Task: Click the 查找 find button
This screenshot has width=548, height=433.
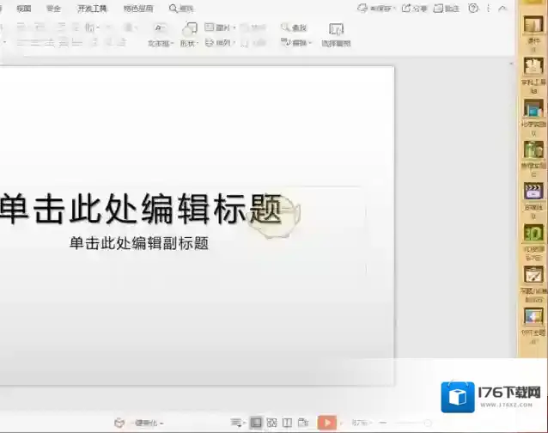Action: [x=294, y=27]
